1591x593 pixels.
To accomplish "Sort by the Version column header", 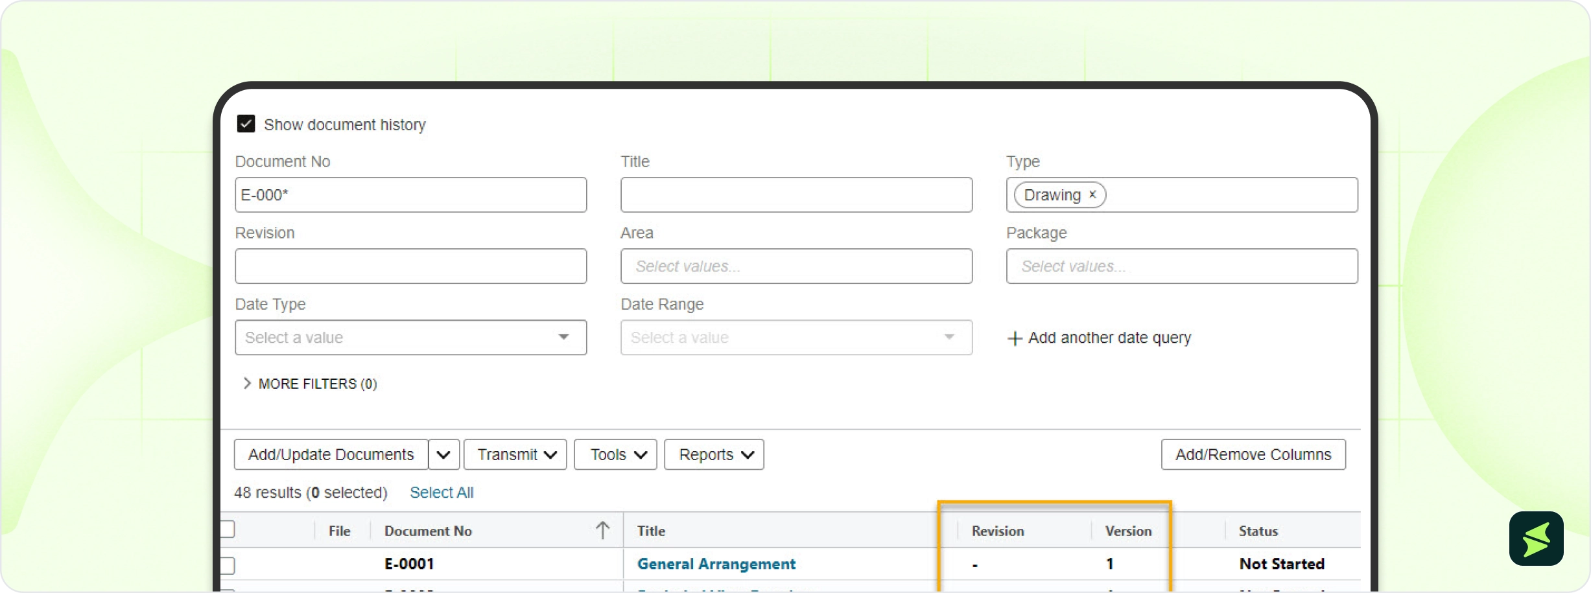I will 1128,531.
